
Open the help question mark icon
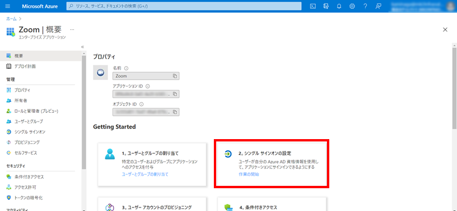365,6
